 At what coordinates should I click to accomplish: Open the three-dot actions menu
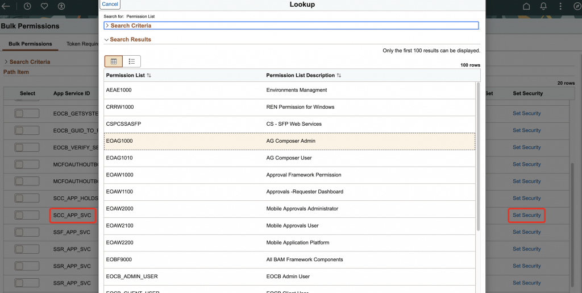(560, 6)
